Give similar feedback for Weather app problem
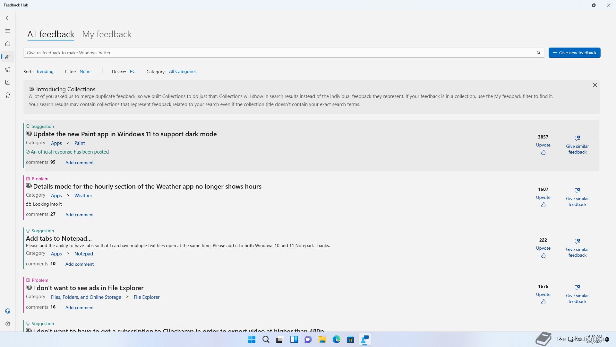The image size is (616, 347). tap(577, 197)
